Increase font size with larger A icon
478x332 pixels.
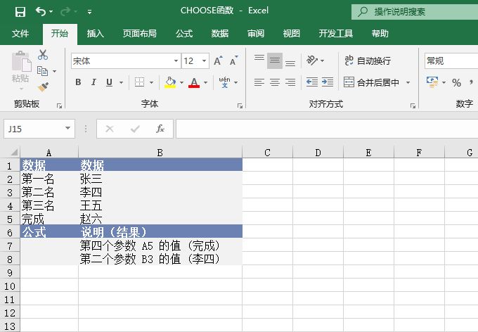(x=218, y=61)
